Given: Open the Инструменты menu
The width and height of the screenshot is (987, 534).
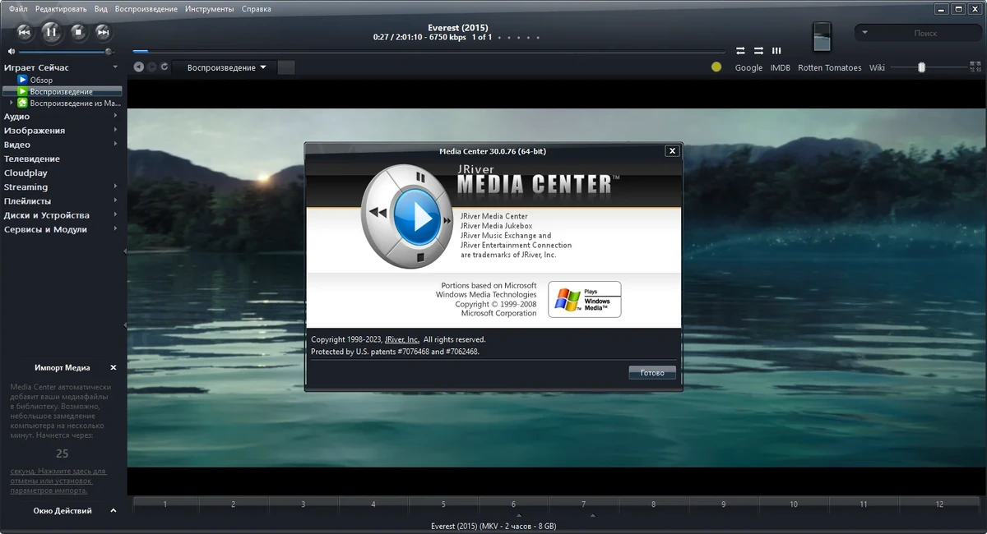Looking at the screenshot, I should pyautogui.click(x=210, y=9).
